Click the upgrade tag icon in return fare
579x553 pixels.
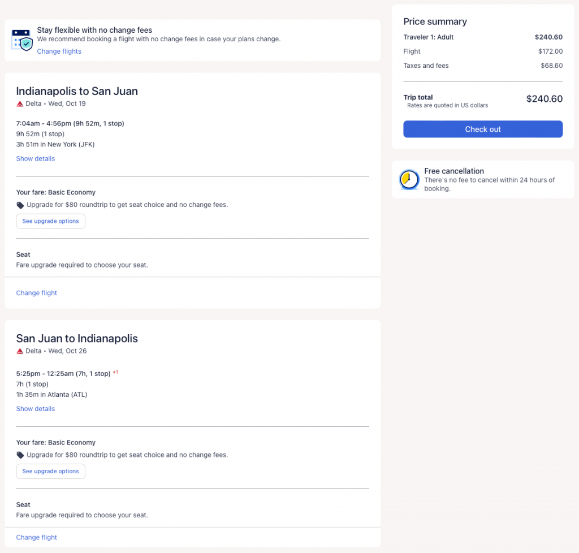tap(20, 455)
